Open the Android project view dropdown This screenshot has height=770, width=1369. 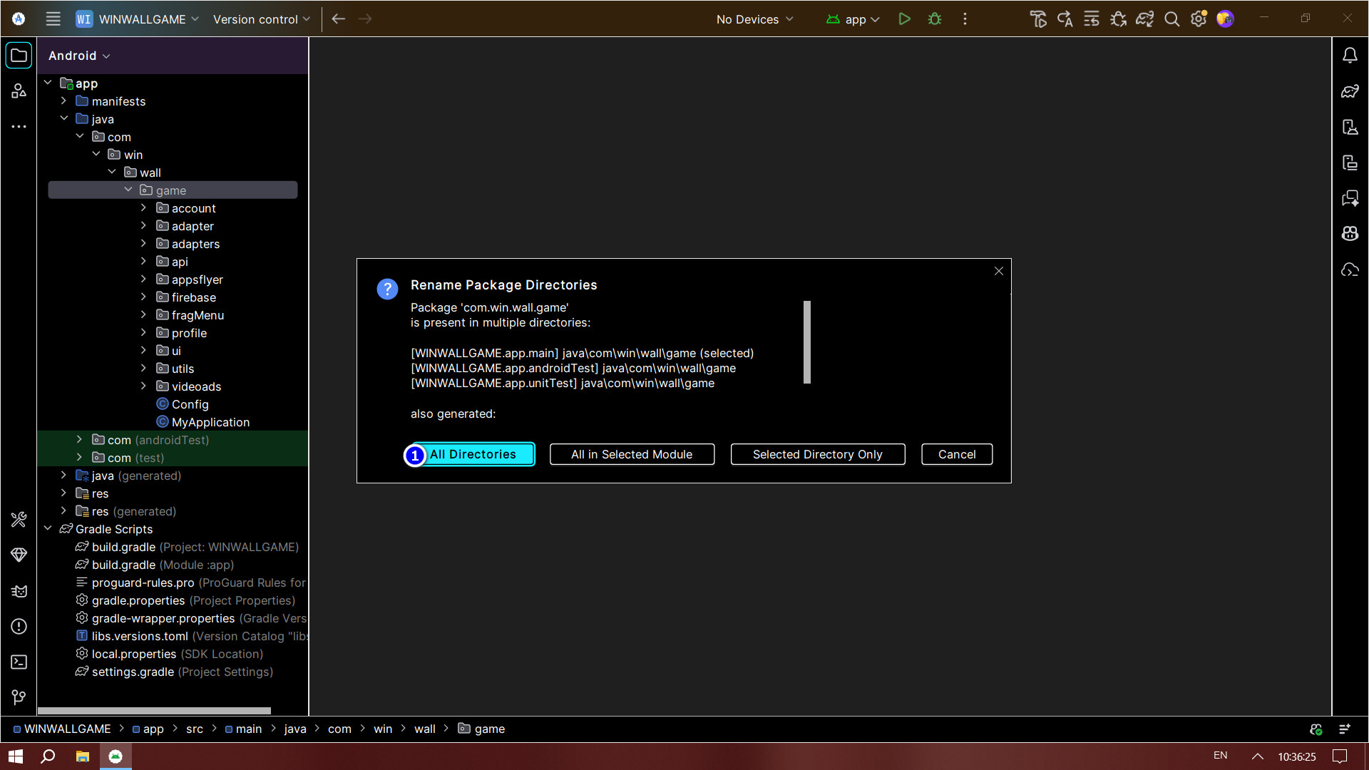click(79, 56)
